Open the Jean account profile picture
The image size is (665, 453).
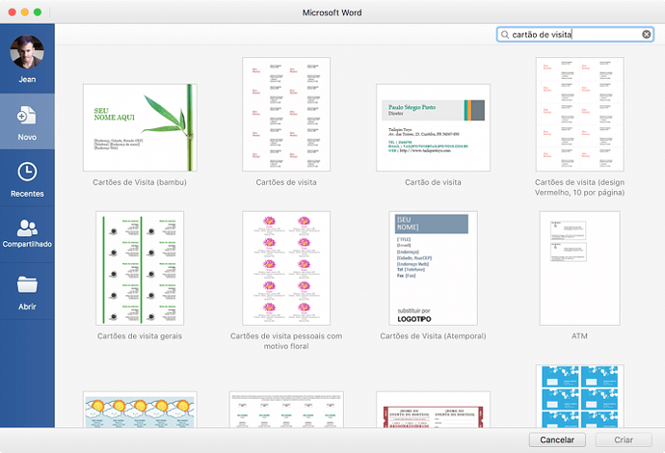tap(27, 51)
